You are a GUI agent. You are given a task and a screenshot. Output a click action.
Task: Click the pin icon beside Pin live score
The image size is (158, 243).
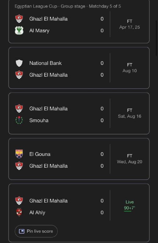(22, 231)
